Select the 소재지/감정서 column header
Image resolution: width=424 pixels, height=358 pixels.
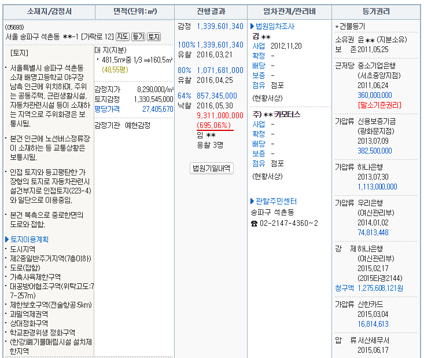pyautogui.click(x=49, y=12)
